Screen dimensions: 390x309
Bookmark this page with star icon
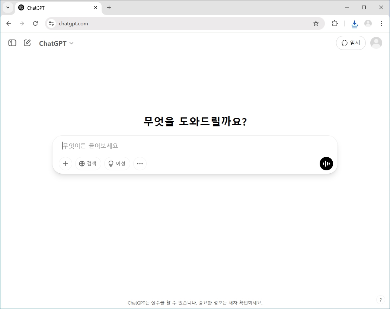(316, 23)
